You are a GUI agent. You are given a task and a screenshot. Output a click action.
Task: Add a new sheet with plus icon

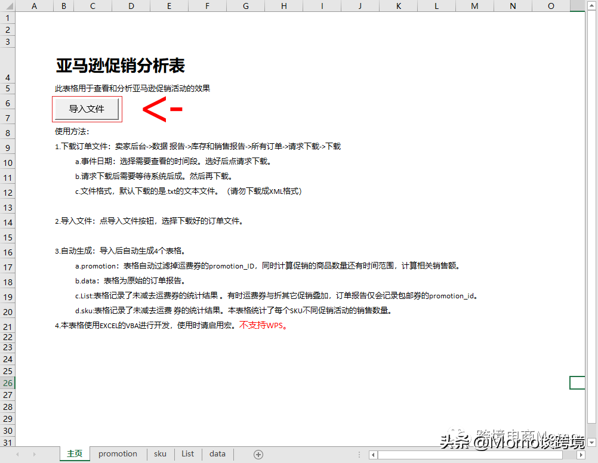[x=258, y=454]
